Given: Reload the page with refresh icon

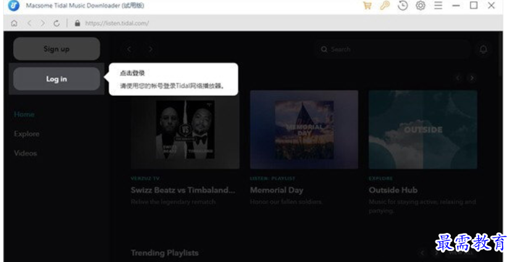Looking at the screenshot, I should point(56,23).
